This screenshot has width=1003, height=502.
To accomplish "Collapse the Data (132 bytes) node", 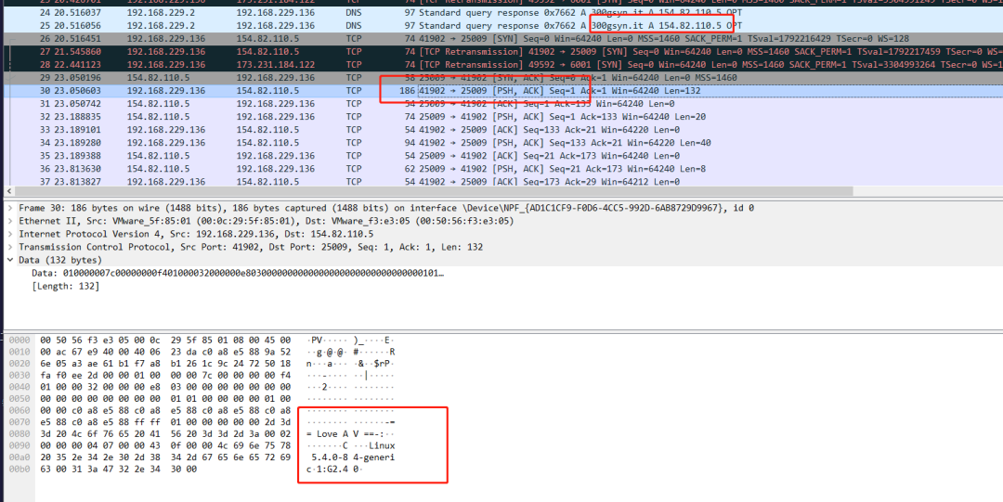I will [10, 260].
